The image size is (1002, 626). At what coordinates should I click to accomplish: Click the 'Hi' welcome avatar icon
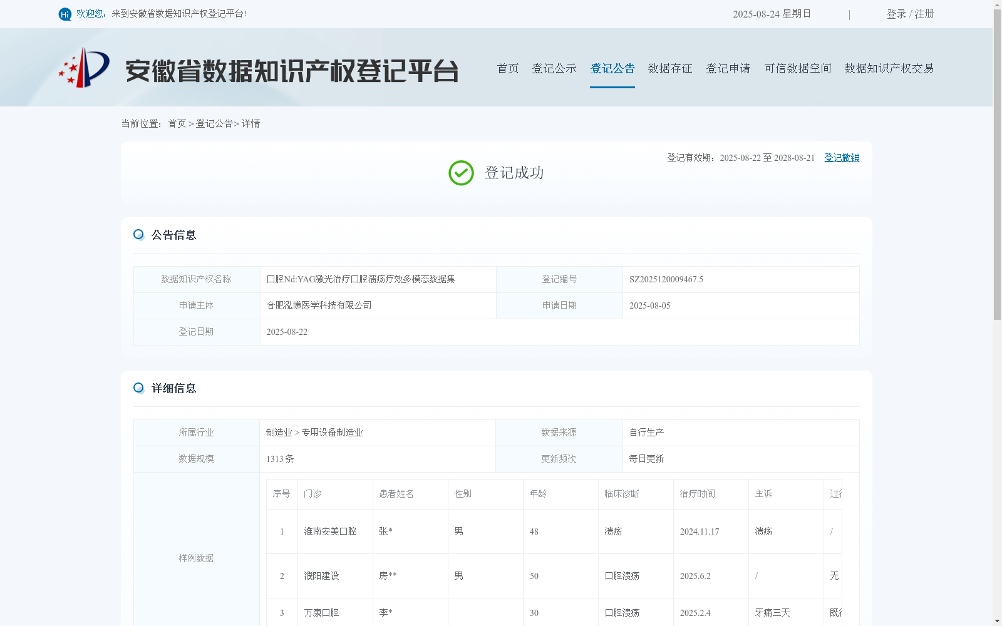click(x=65, y=14)
